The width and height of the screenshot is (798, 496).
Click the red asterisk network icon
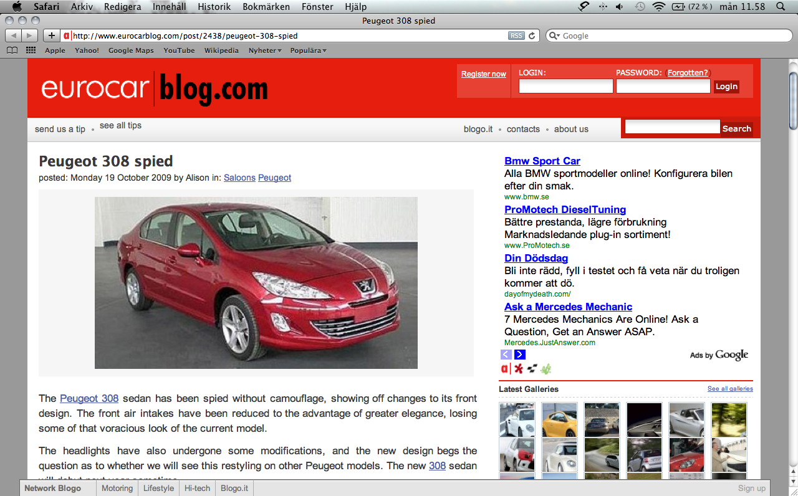(519, 369)
